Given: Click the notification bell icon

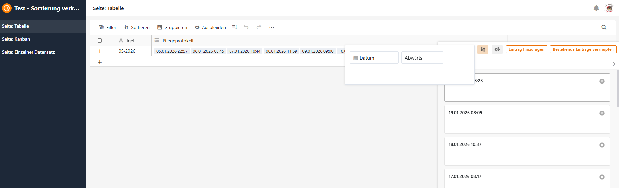Looking at the screenshot, I should pyautogui.click(x=596, y=8).
